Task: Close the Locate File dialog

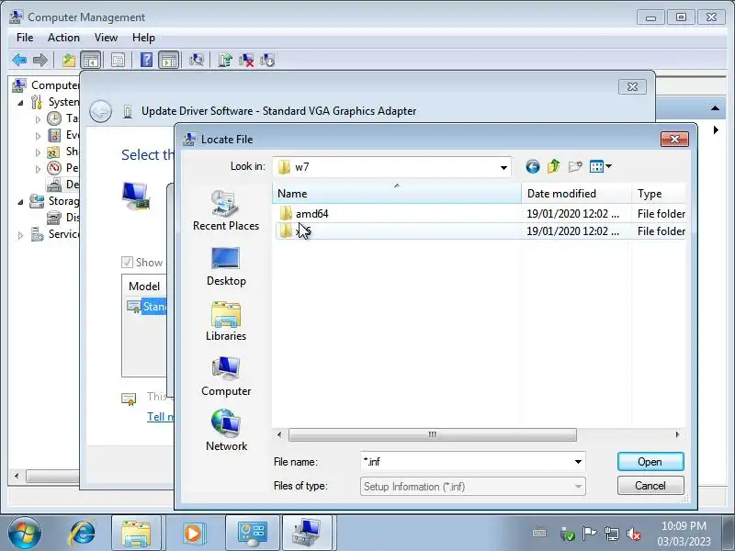Action: [674, 140]
